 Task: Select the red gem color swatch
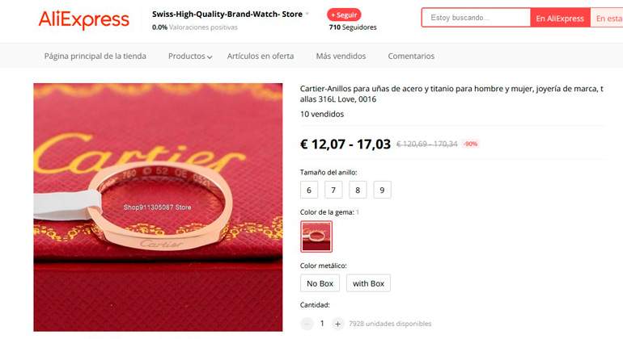click(316, 236)
